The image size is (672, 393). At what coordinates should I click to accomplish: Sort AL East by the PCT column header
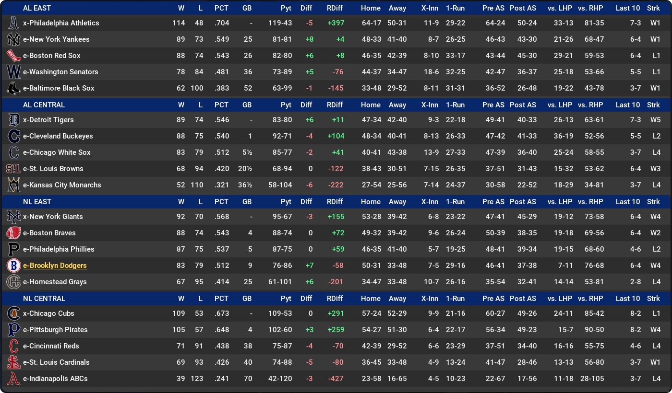[221, 8]
